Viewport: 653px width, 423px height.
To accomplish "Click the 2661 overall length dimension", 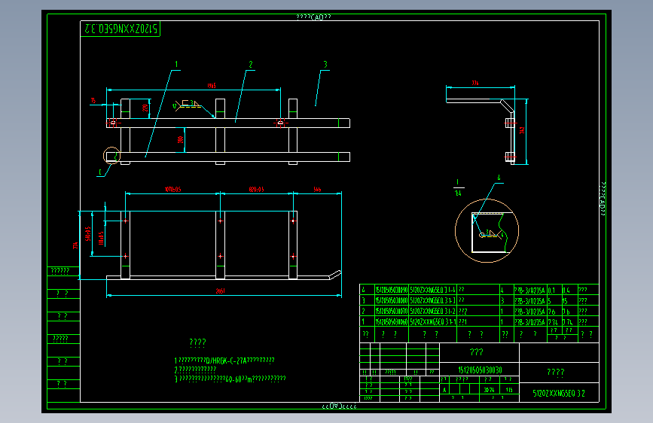I will pyautogui.click(x=221, y=291).
